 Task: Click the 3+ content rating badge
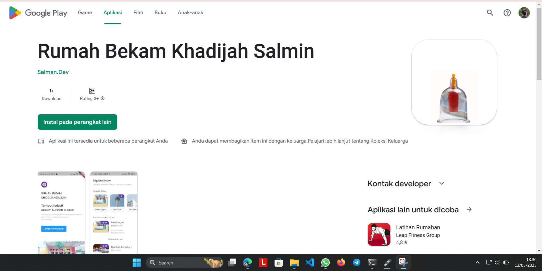click(x=92, y=90)
